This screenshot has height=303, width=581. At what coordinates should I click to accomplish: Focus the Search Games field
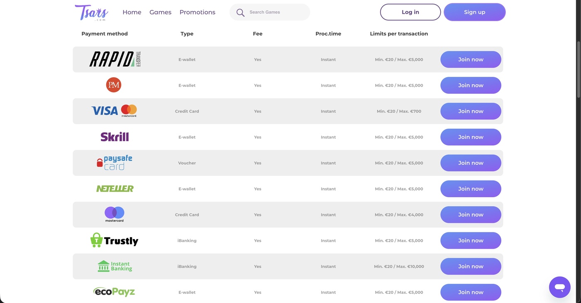click(x=270, y=12)
